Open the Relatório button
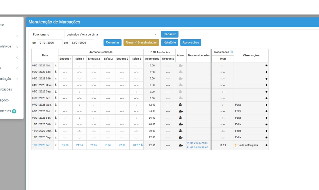Image resolution: width=319 pixels, height=190 pixels. (x=170, y=42)
